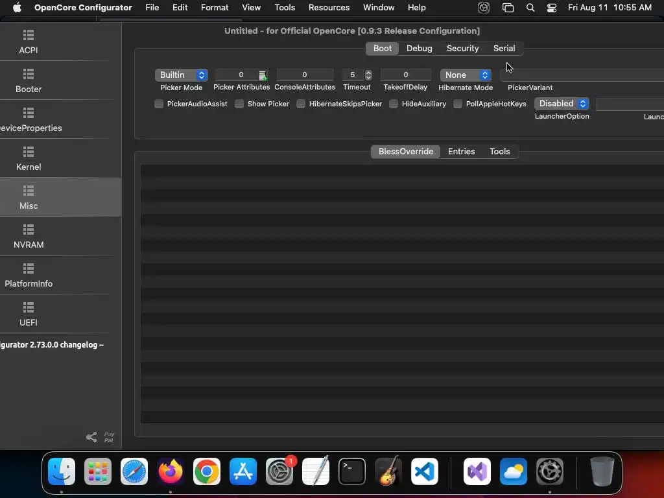The width and height of the screenshot is (664, 498).
Task: Open the LauncherOption dropdown set to Disabled
Action: click(562, 104)
